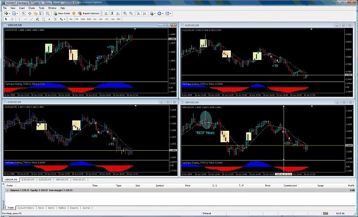The image size is (358, 217).
Task: Select the horizontal line drawing tool
Action: coord(26,19)
